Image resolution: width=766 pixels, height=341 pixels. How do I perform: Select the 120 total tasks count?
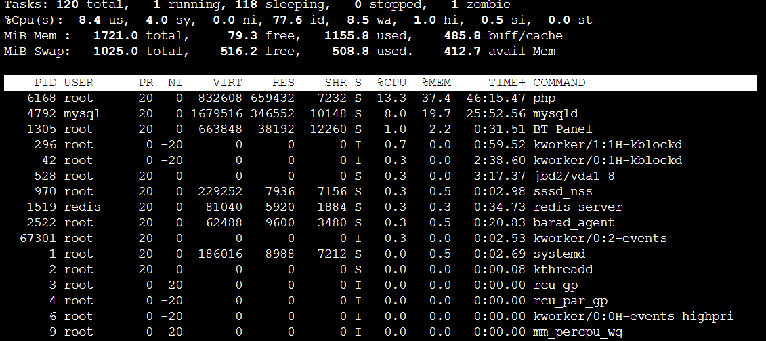click(x=68, y=5)
